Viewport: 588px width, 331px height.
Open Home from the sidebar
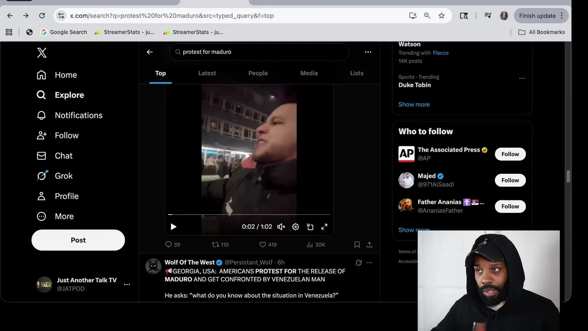click(x=57, y=75)
